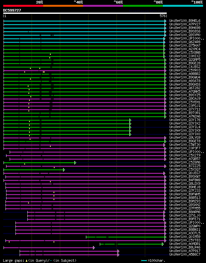The height and width of the screenshot is (263, 206).
Task: Click the yellow gap marker under the B4FBN9 bar
Action: [x=50, y=182]
